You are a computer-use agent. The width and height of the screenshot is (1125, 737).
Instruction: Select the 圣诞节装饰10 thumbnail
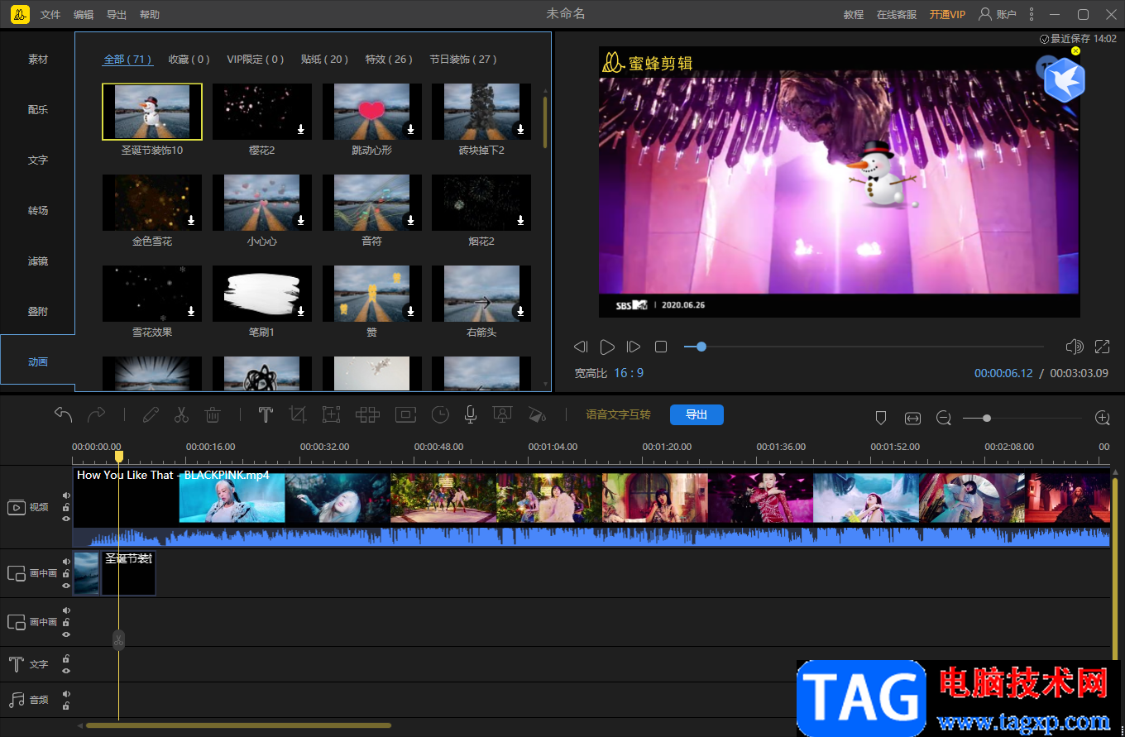[x=152, y=112]
